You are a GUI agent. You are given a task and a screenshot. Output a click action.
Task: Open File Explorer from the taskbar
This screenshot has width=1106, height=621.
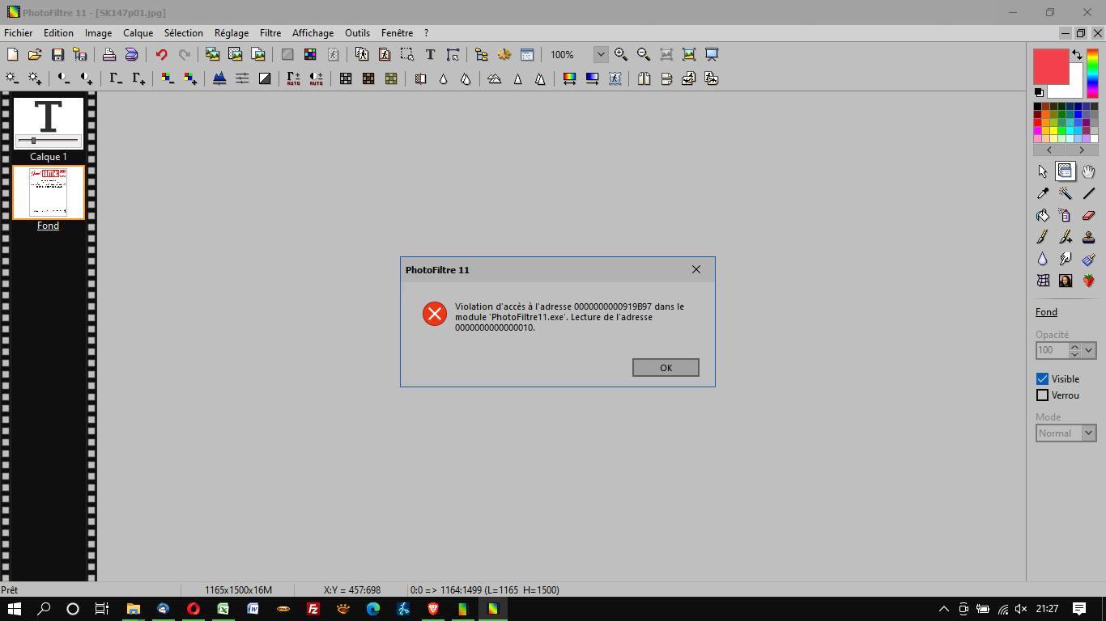click(x=133, y=609)
